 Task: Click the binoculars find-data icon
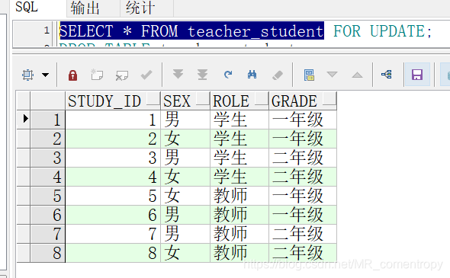[x=252, y=75]
